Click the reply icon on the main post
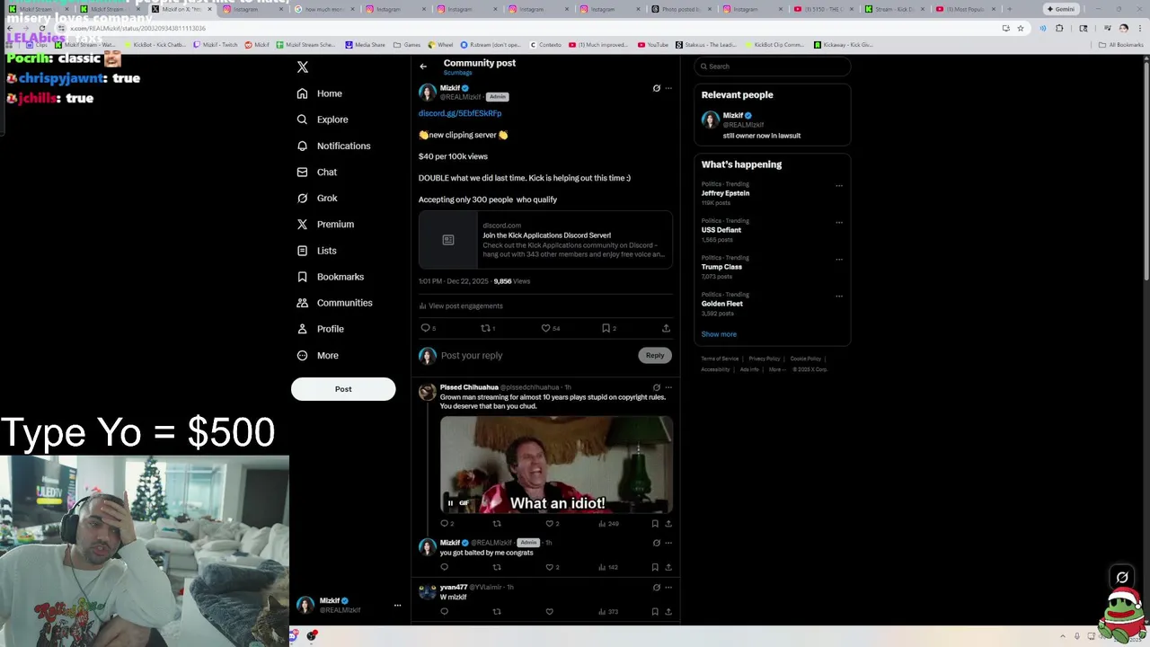Image resolution: width=1150 pixels, height=647 pixels. [426, 328]
